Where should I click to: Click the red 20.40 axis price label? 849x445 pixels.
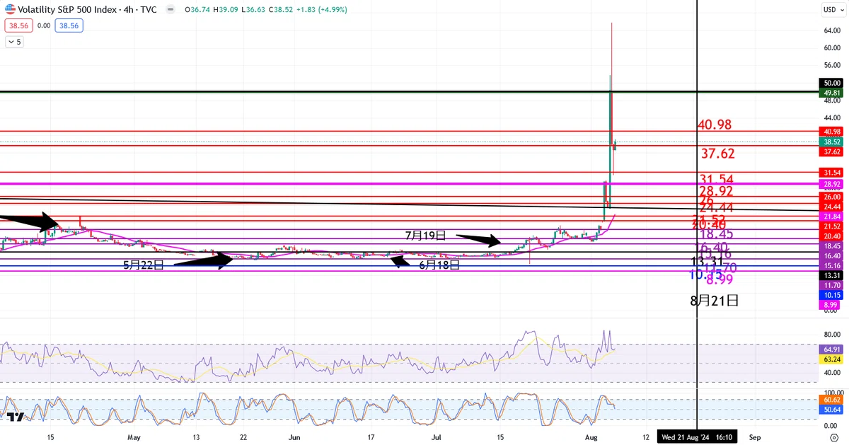831,236
